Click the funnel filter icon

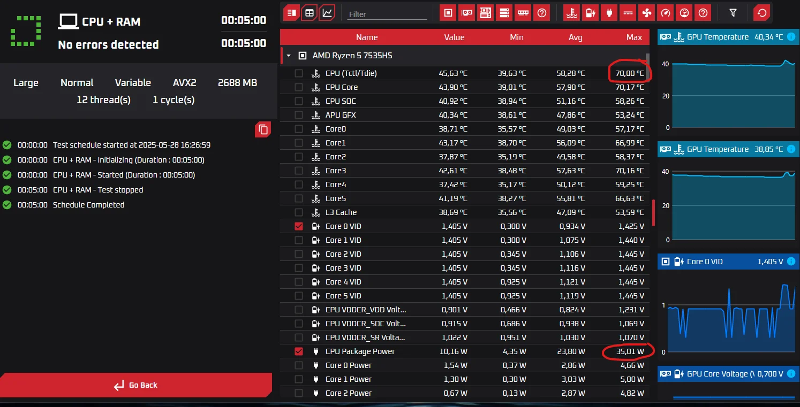pos(734,13)
